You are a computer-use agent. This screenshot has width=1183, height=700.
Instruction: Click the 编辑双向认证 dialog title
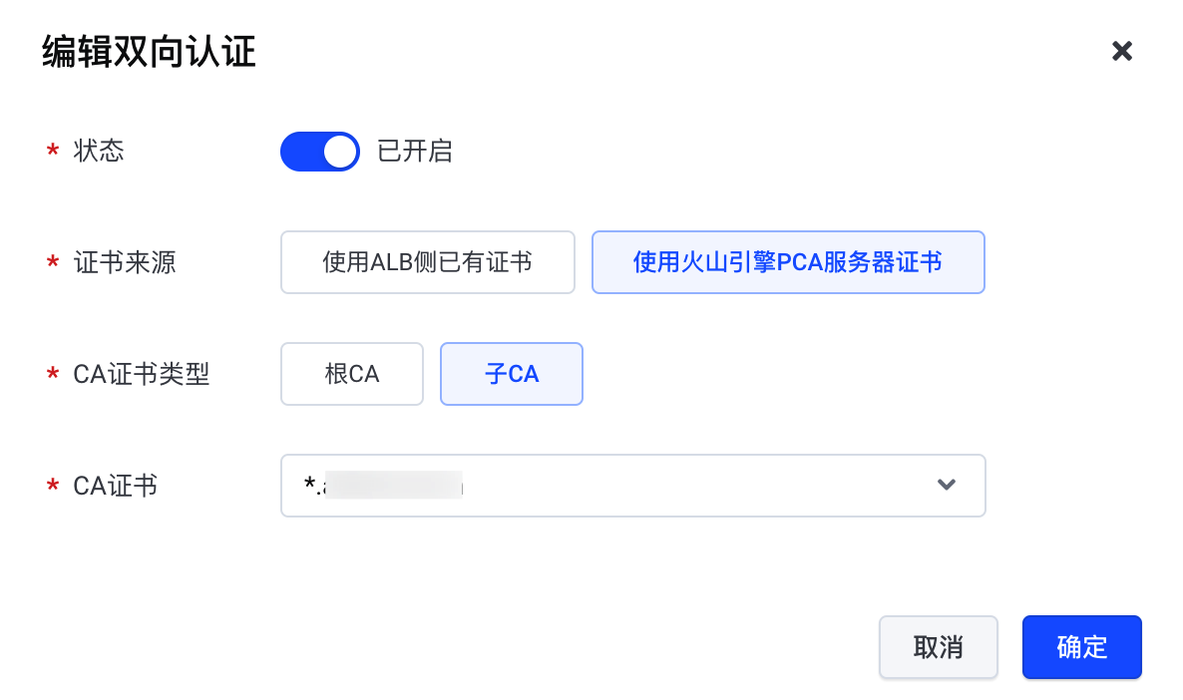(x=149, y=51)
